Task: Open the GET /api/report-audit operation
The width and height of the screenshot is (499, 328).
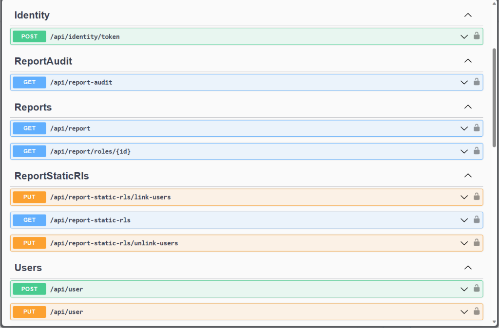Action: pos(81,83)
